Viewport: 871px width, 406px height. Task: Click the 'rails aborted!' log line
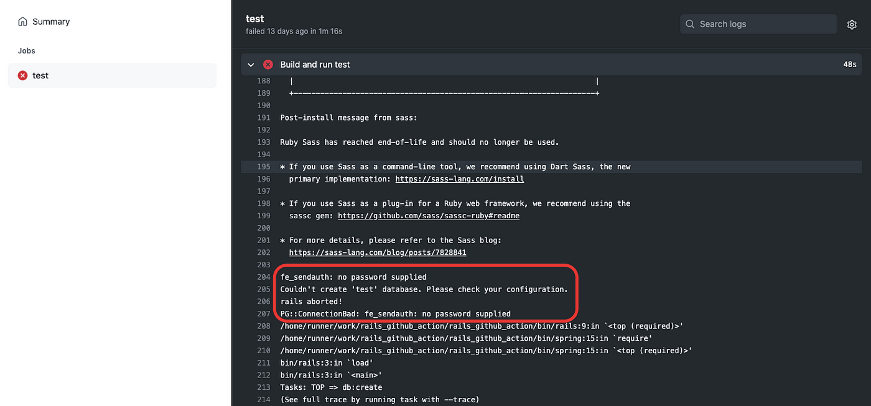[x=311, y=302]
